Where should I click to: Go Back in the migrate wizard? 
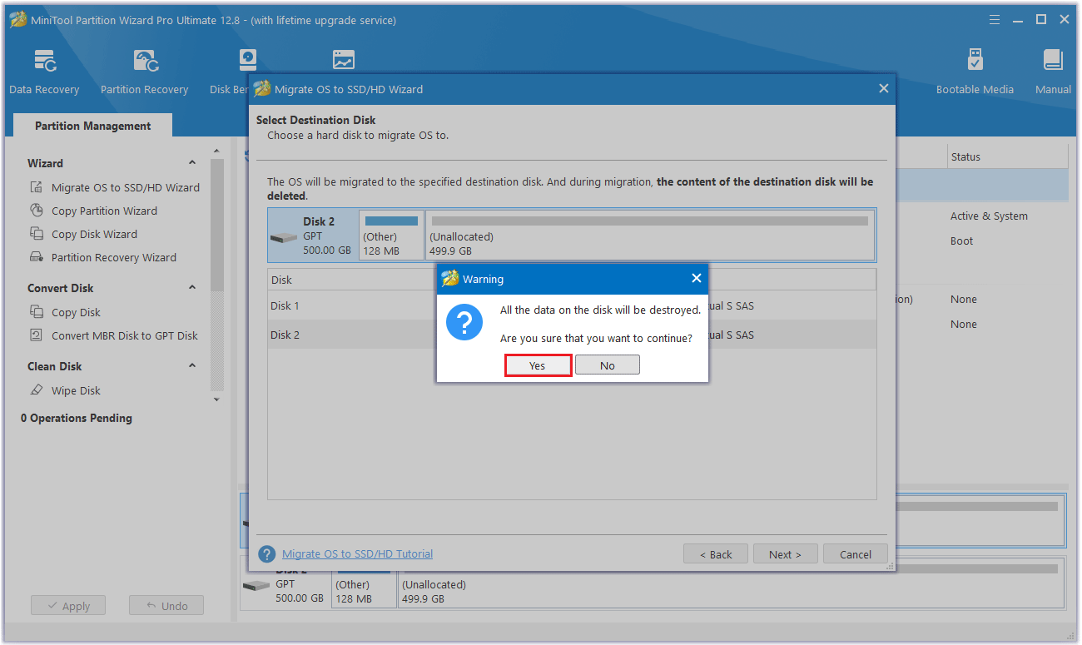715,554
